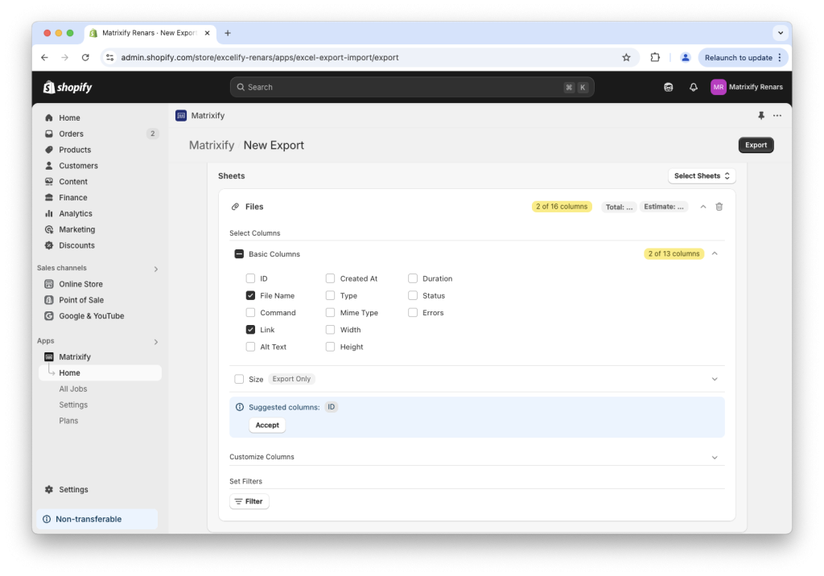This screenshot has width=824, height=576.
Task: Select Settings under the Matrixify app menu
Action: coord(72,405)
